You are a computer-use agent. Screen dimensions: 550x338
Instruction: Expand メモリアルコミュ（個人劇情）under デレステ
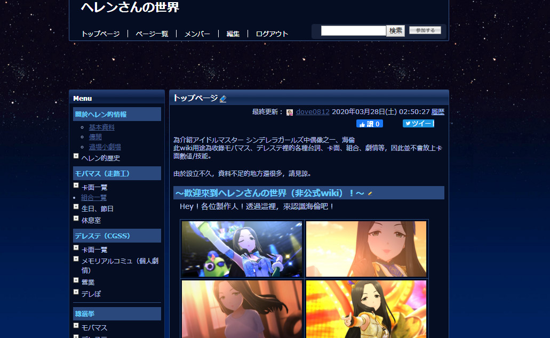tap(76, 259)
